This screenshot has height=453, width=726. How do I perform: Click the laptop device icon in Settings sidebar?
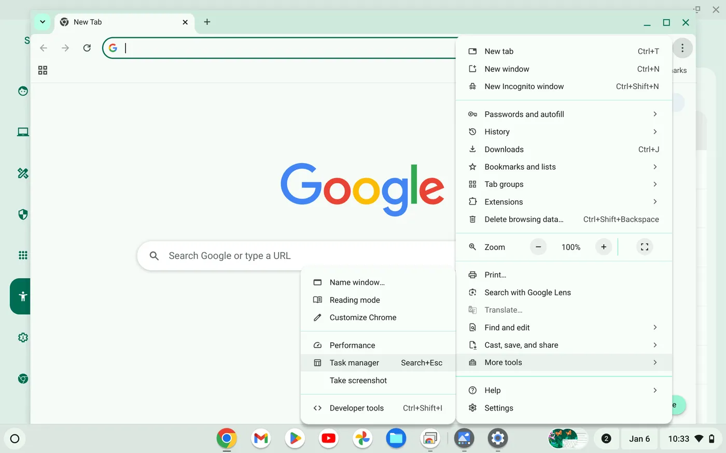click(x=23, y=132)
